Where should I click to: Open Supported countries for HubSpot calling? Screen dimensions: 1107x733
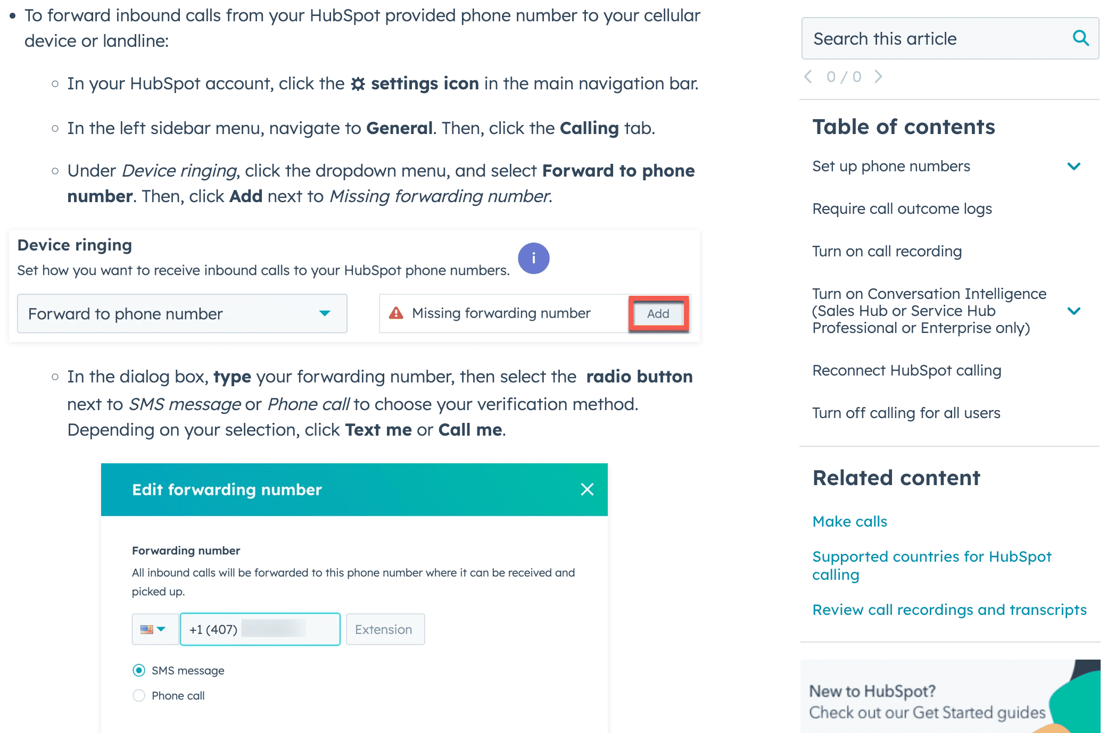coord(932,556)
